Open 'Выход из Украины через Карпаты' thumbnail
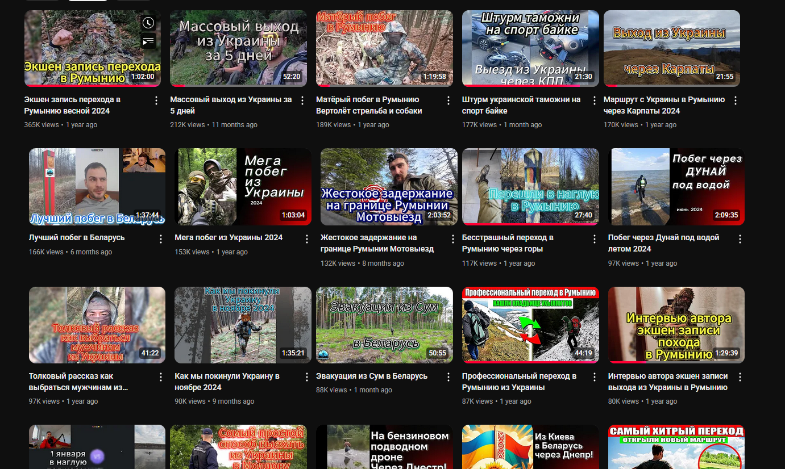Viewport: 785px width, 469px height. [672, 48]
